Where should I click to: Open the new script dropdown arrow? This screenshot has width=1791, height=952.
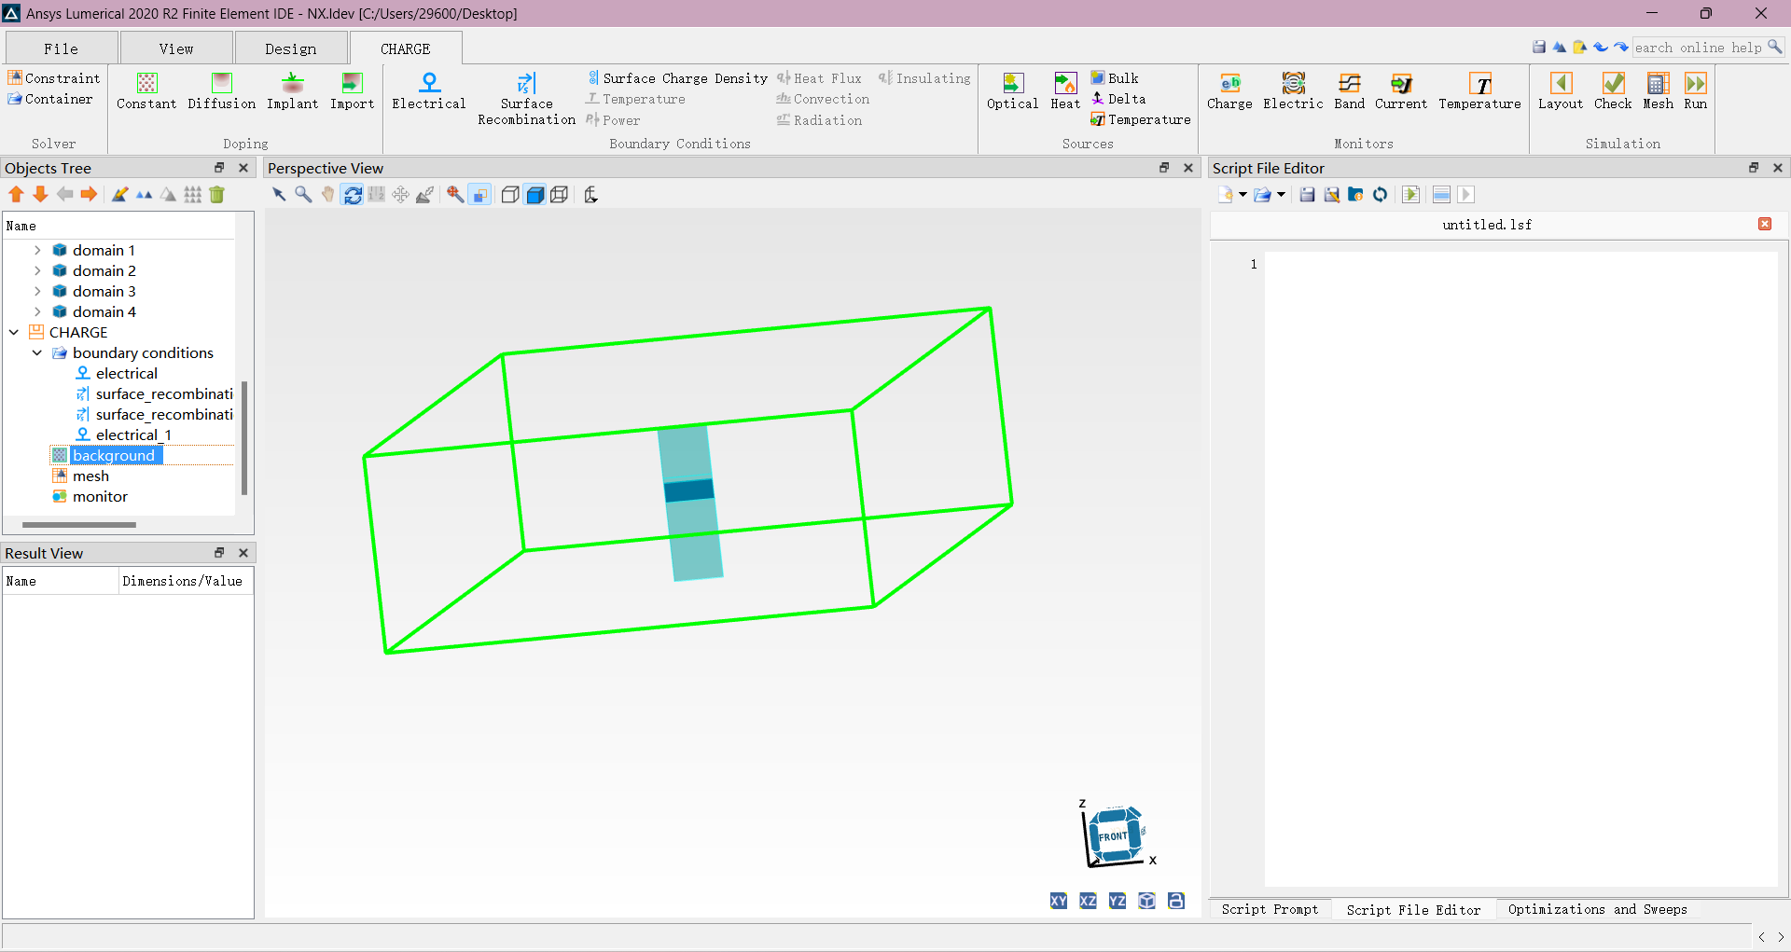click(1243, 195)
